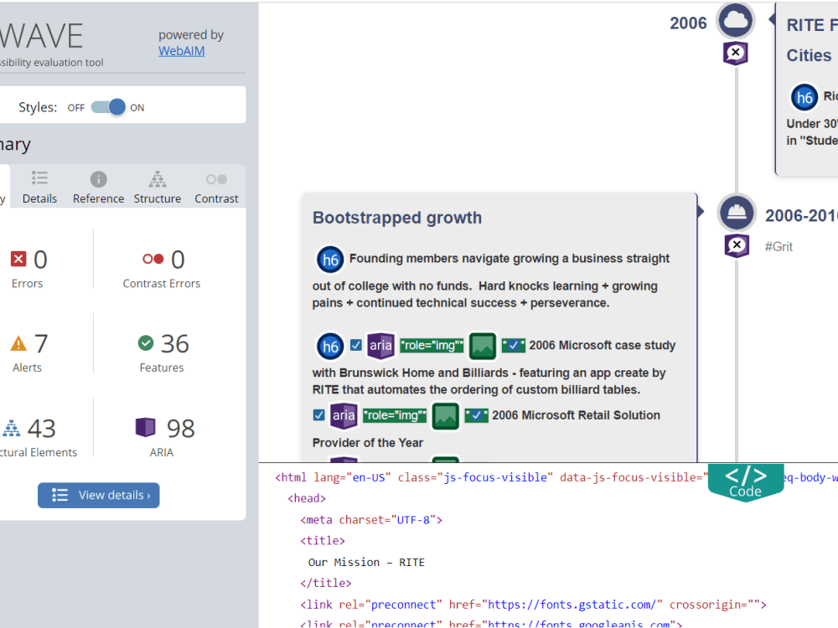The height and width of the screenshot is (628, 838).
Task: Click the html lang="en-US" code line
Action: point(491,477)
